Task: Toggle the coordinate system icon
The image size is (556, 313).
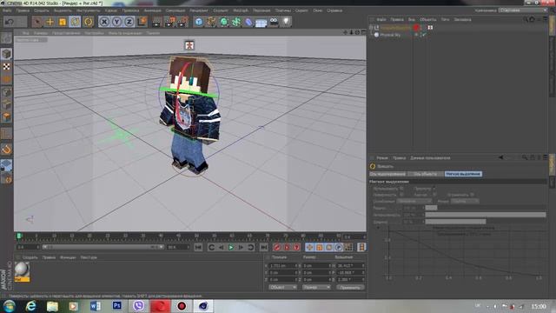Action: coord(142,22)
